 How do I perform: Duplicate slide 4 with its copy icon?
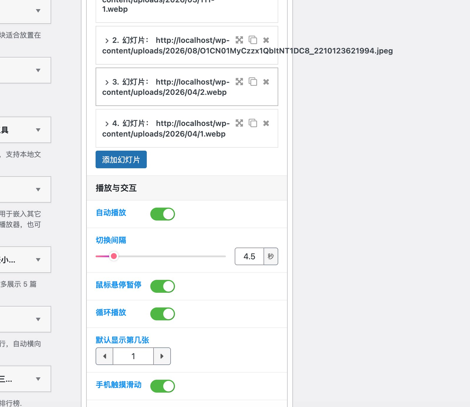click(x=253, y=123)
